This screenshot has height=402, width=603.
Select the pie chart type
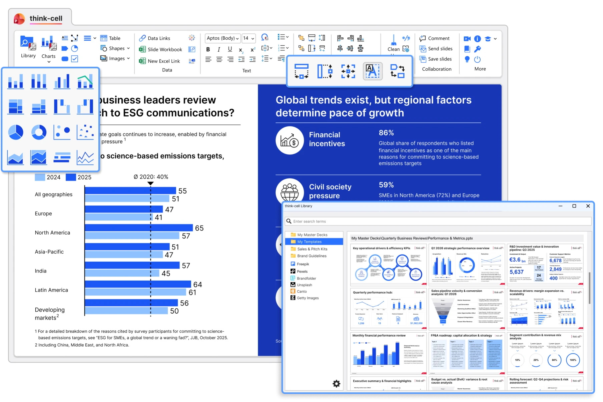click(x=15, y=132)
